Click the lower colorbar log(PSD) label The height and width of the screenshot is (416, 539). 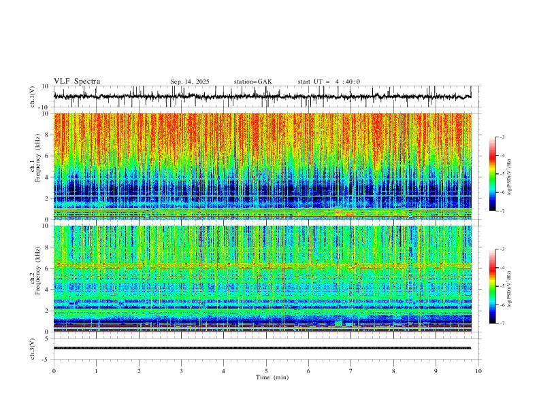pyautogui.click(x=510, y=289)
